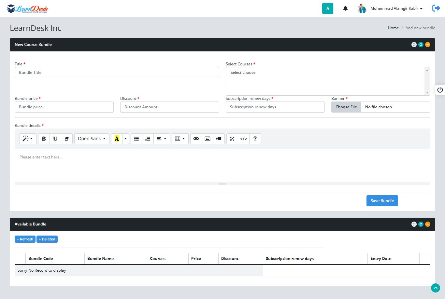Click the Subscription renew days column header
The image size is (445, 299).
point(315,259)
